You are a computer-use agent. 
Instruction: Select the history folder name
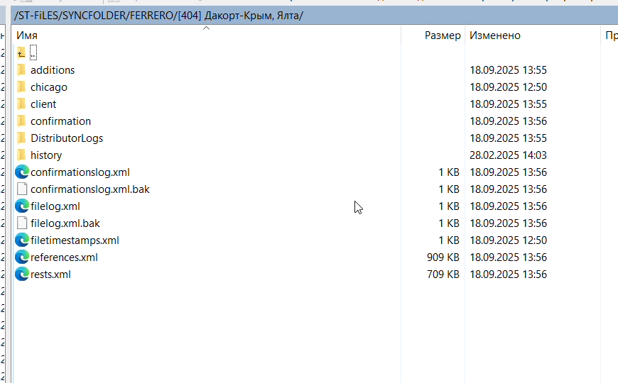pos(46,155)
